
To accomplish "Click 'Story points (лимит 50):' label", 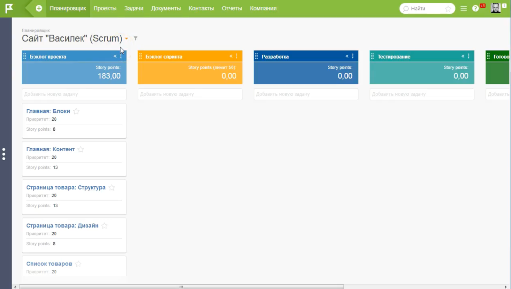I will pos(212,68).
